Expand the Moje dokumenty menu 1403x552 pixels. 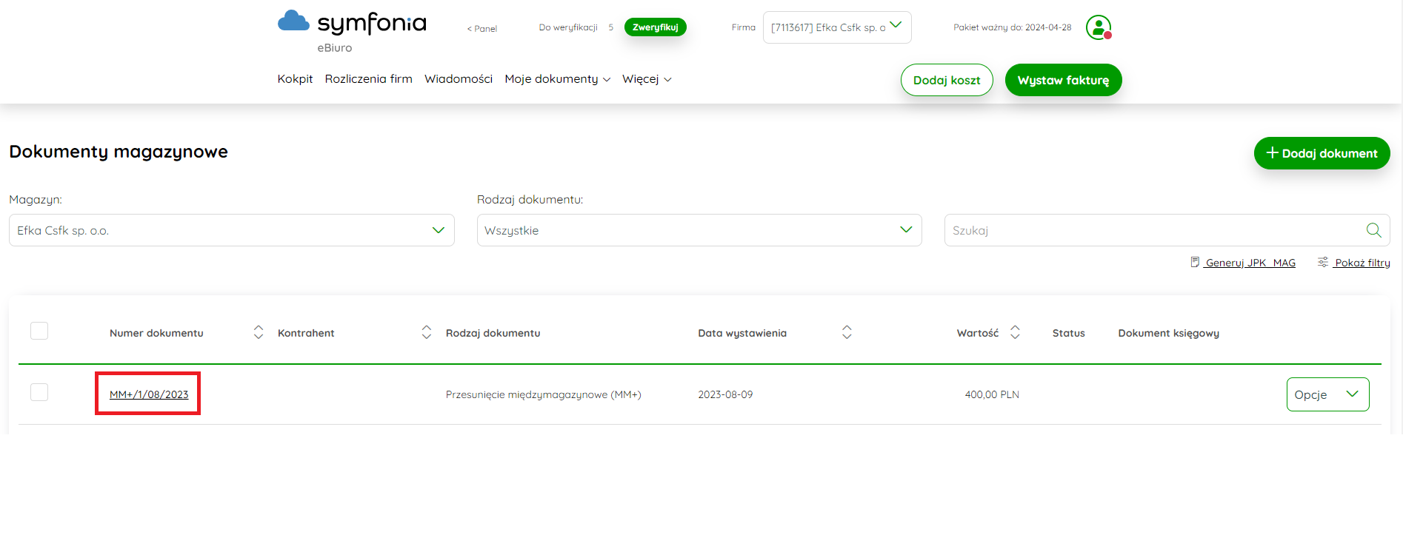click(x=557, y=79)
